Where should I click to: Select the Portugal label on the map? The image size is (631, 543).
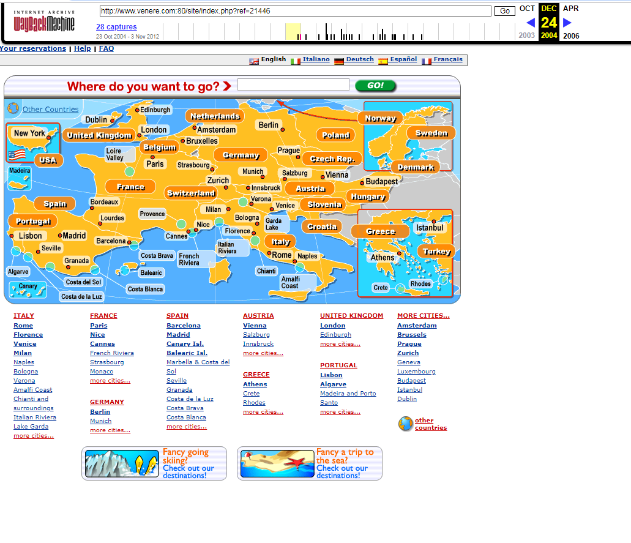pyautogui.click(x=32, y=221)
